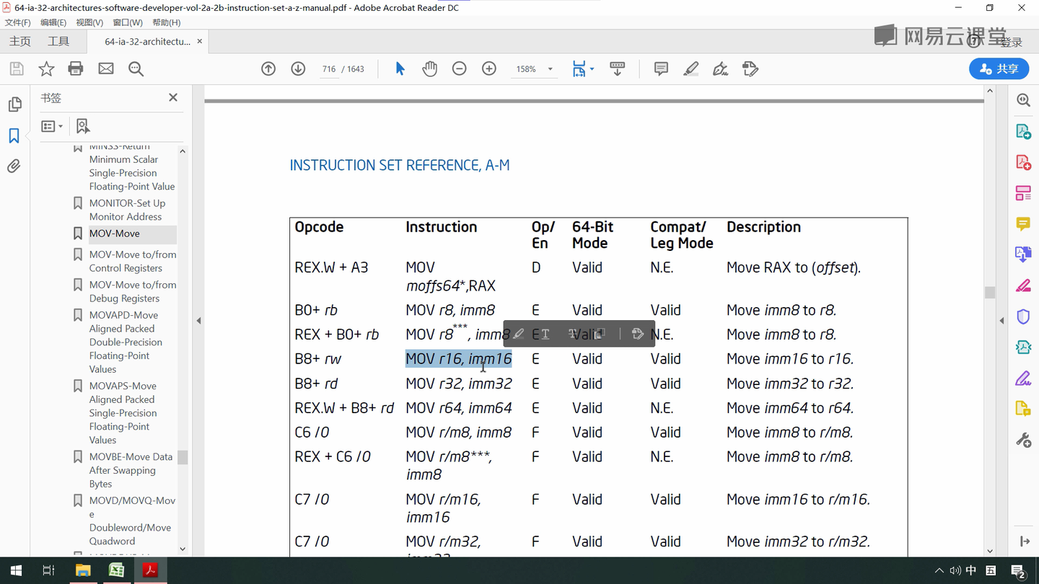Print the document using the printer icon

[x=76, y=68]
